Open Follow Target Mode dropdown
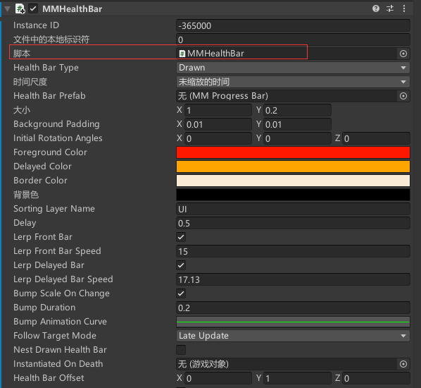The image size is (421, 388). click(293, 336)
